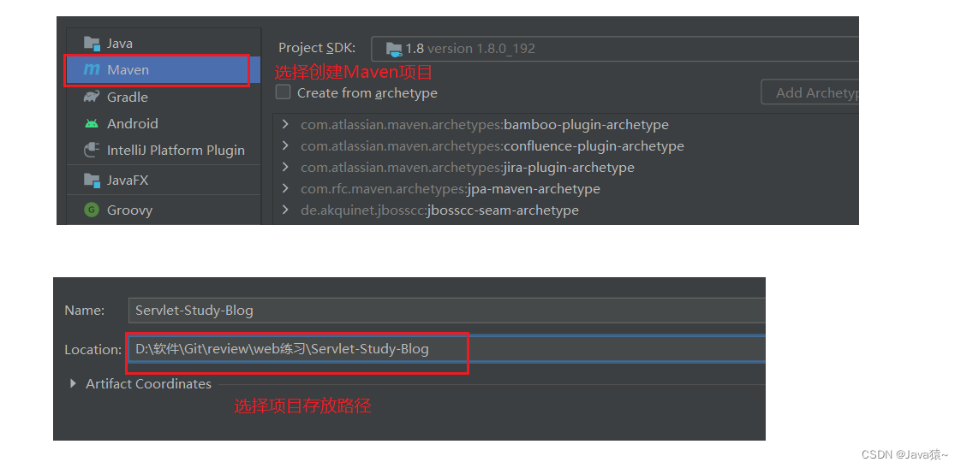Screen dimensions: 961x468
Task: Click the Java folder icon
Action: point(92,43)
